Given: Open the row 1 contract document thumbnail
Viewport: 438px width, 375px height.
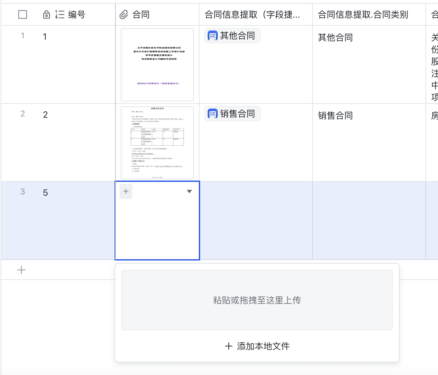Looking at the screenshot, I should tap(157, 65).
